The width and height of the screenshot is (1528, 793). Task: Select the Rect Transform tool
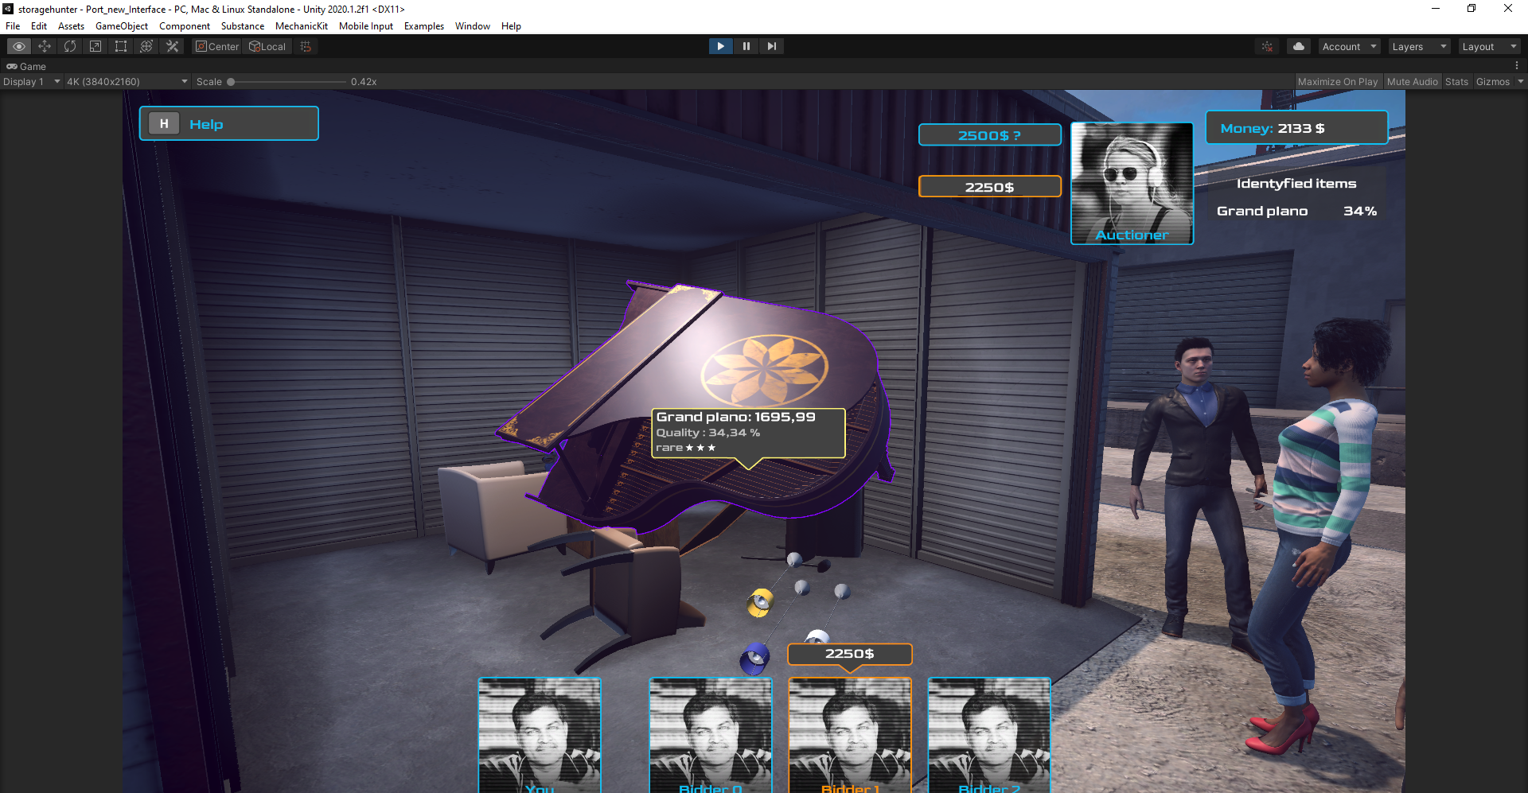tap(121, 46)
